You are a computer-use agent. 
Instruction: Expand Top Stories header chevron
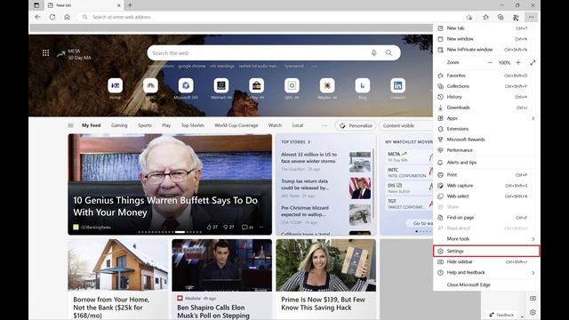click(309, 142)
